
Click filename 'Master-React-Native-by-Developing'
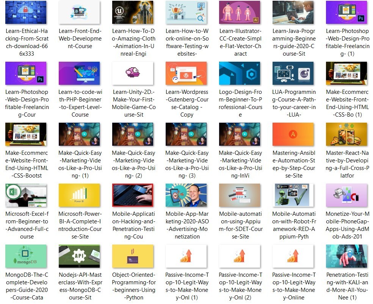click(x=347, y=164)
